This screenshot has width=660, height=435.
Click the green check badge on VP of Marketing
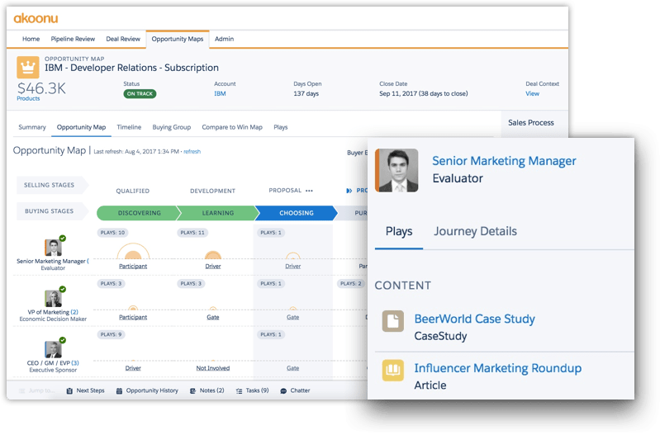click(x=63, y=290)
